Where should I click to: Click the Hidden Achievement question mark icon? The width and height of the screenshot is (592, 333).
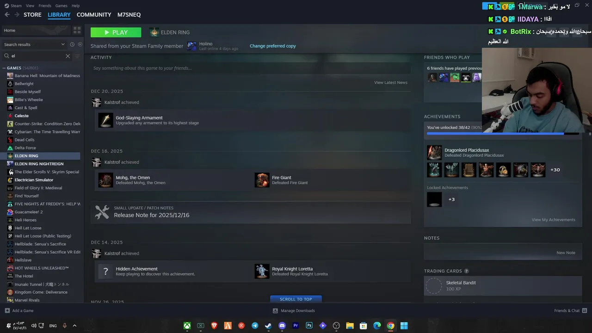click(106, 271)
